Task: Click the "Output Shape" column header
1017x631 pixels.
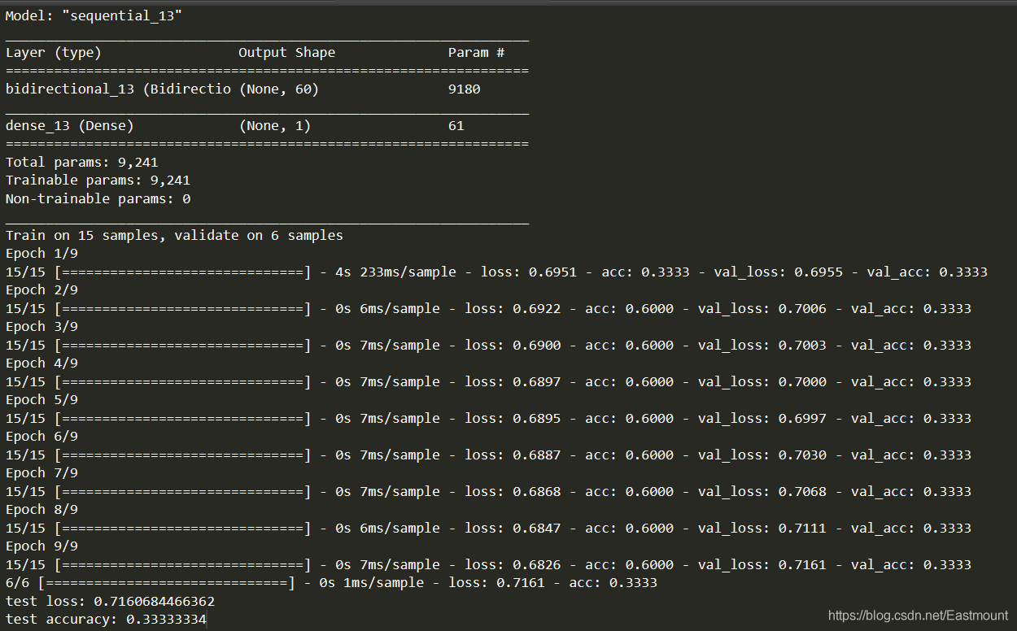Action: (x=286, y=53)
